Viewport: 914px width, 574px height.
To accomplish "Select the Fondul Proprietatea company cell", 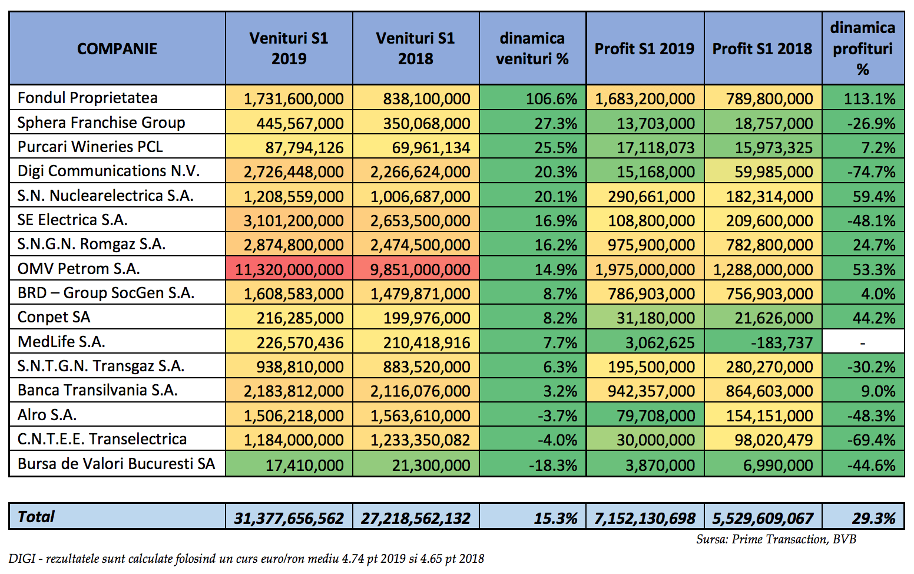I will tap(117, 97).
